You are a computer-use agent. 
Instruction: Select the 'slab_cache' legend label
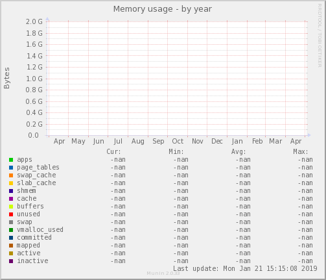click(36, 183)
